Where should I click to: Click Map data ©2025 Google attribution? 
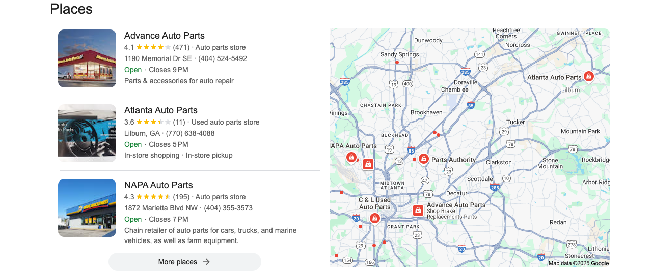[579, 263]
